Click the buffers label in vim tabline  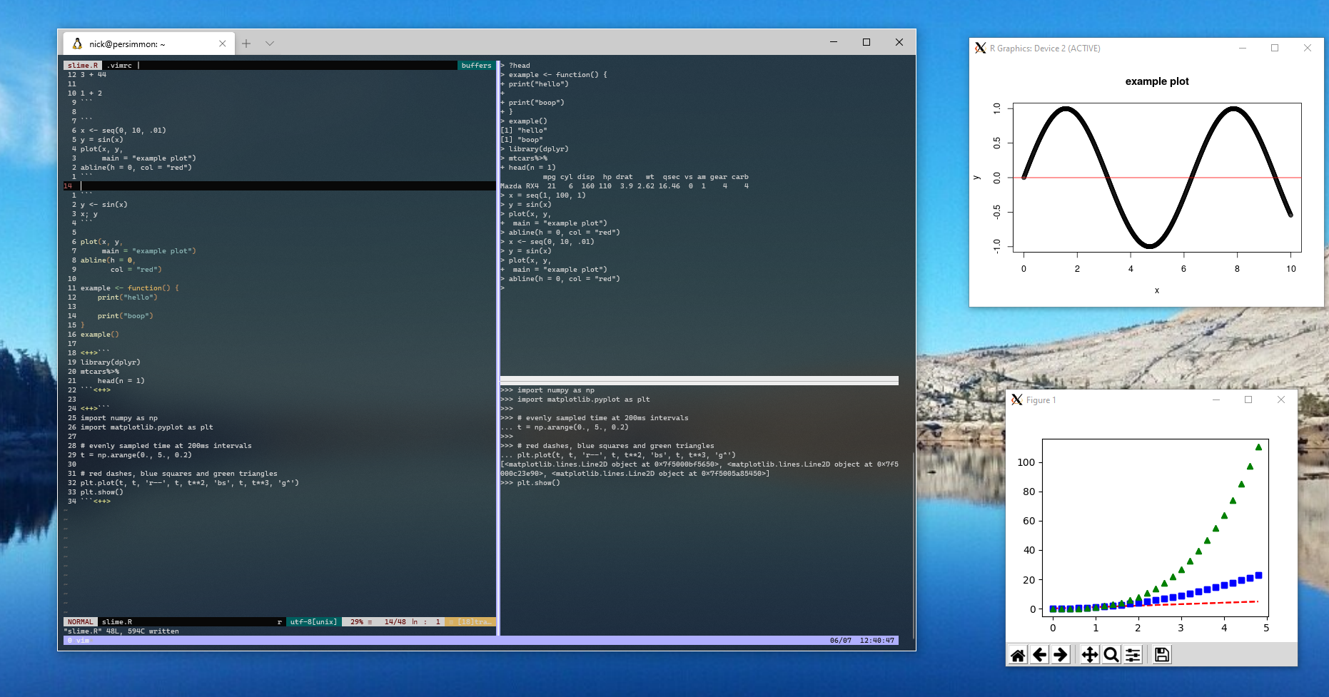click(x=476, y=66)
